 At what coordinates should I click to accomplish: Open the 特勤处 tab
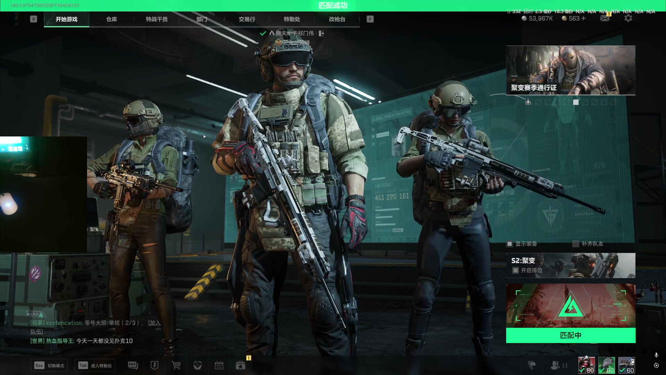click(292, 19)
